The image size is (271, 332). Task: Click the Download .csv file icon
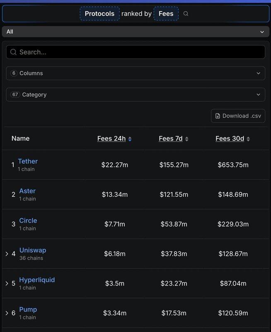tap(218, 116)
